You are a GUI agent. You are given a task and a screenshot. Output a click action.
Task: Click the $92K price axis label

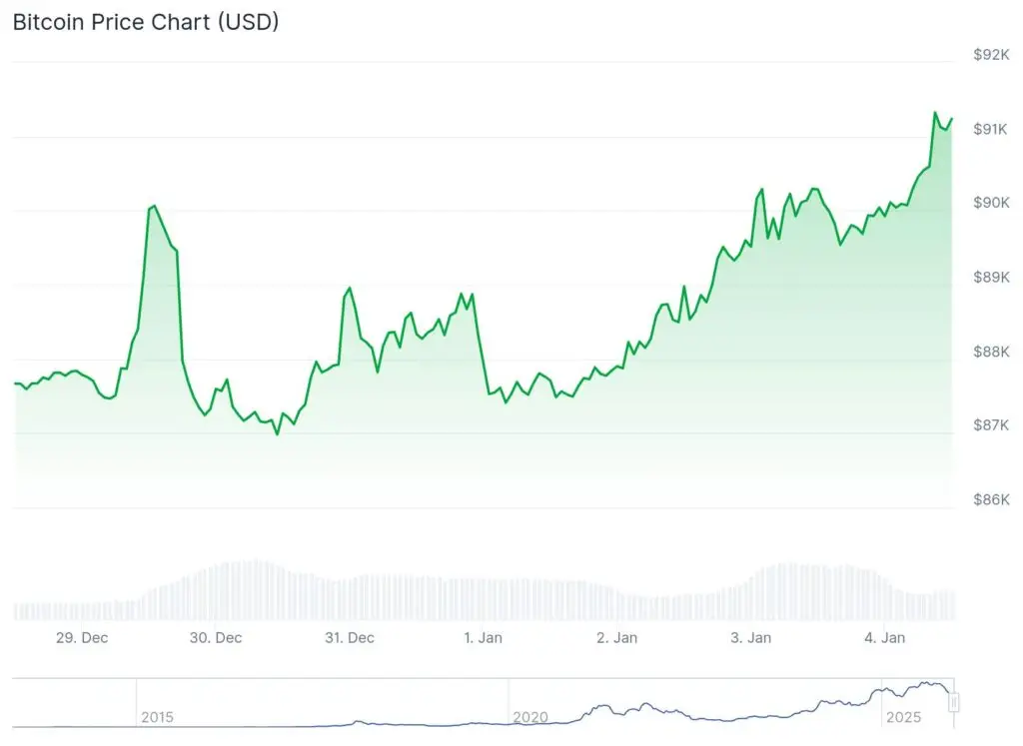(x=991, y=55)
